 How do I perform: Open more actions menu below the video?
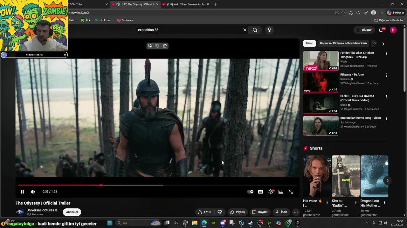coord(296,212)
